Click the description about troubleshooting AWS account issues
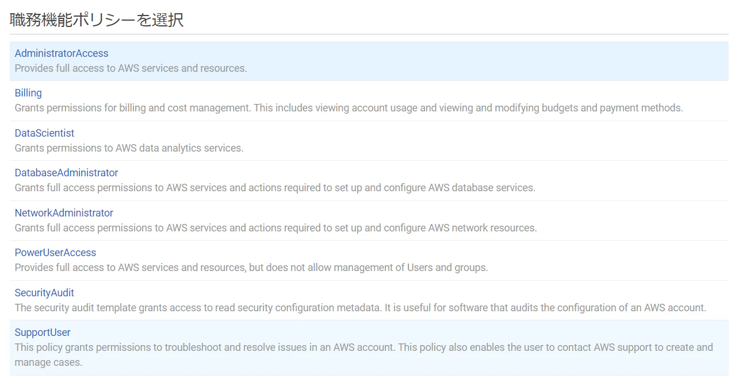 [x=363, y=355]
